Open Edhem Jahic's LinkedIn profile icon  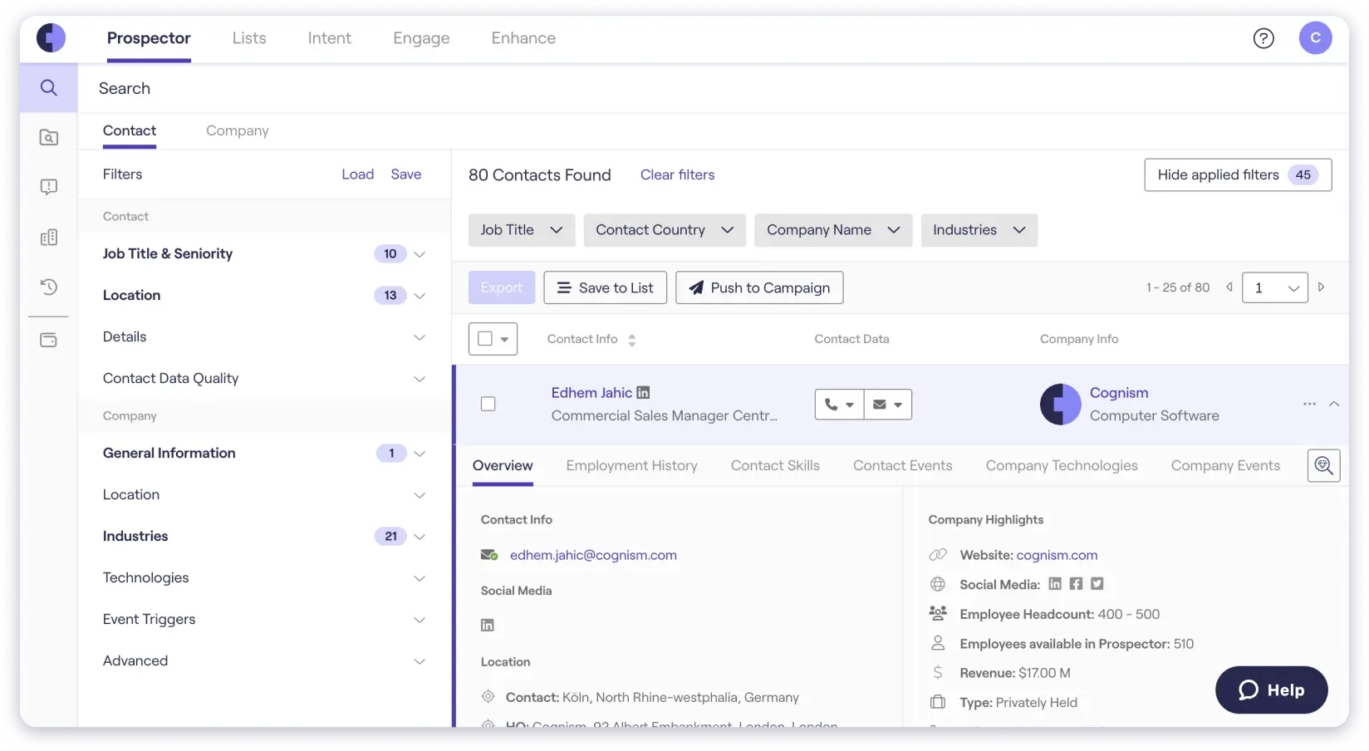(644, 392)
